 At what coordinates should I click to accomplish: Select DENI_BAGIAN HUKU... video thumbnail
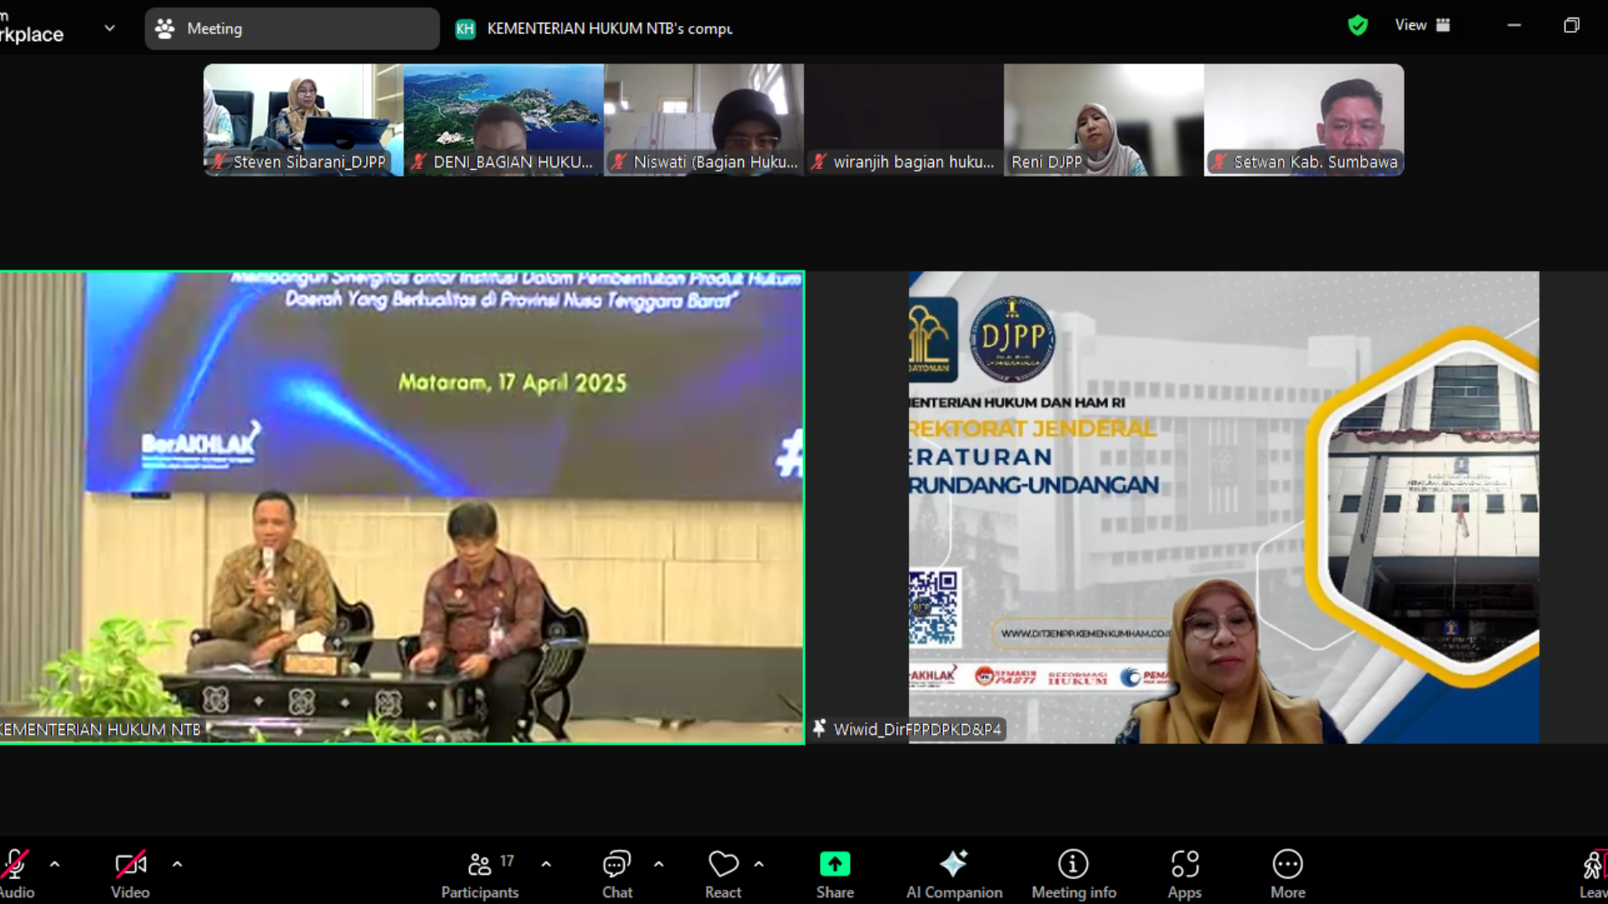click(x=503, y=120)
